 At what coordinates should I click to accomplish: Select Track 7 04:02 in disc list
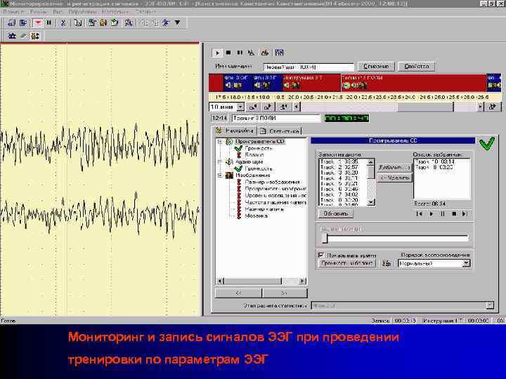point(339,194)
